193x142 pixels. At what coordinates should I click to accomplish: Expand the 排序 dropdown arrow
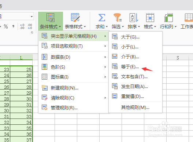tap(139, 26)
